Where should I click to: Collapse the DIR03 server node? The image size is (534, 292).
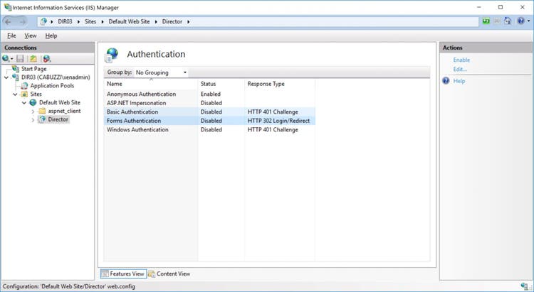click(6, 77)
